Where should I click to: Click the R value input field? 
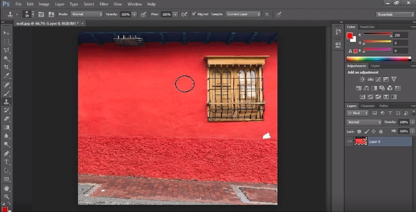coord(401,35)
